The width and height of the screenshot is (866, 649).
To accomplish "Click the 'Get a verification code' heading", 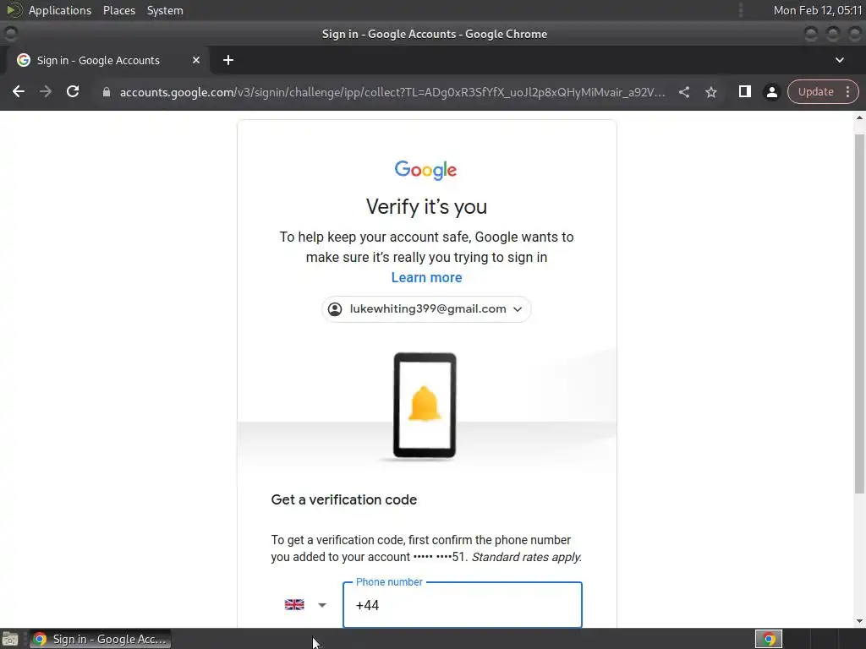I will (344, 499).
